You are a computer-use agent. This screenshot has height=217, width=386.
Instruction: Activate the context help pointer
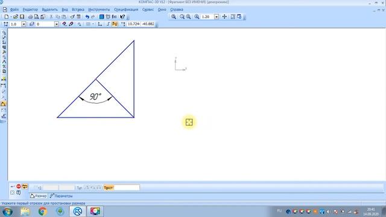click(122, 17)
